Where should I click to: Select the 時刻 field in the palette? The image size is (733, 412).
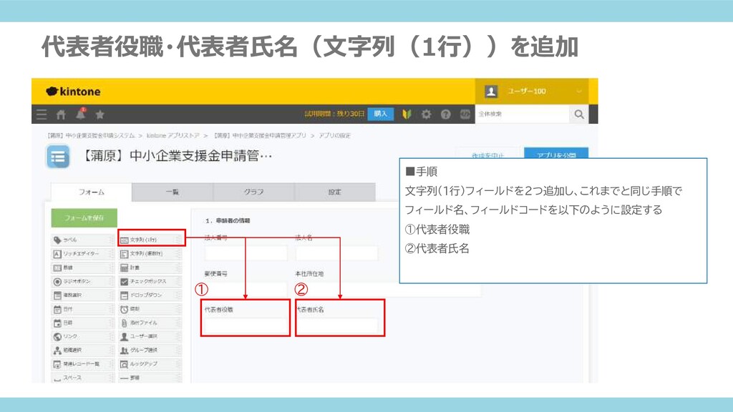tap(150, 309)
